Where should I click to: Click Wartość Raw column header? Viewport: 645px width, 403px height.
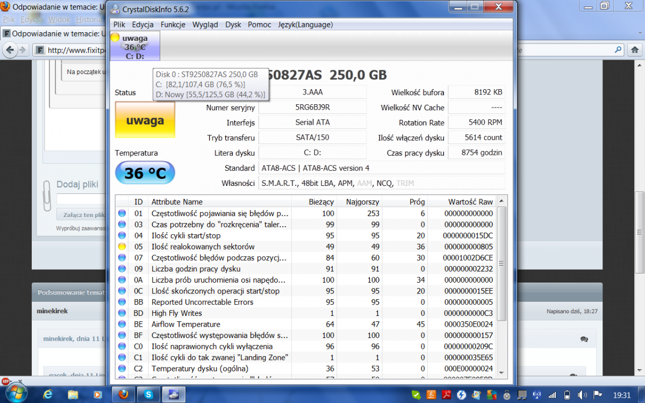462,202
